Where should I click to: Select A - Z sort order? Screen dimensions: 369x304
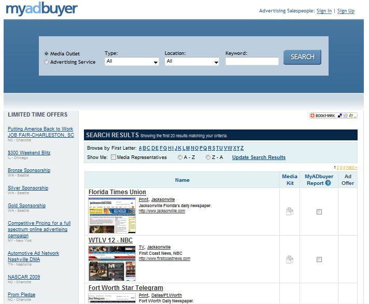tap(180, 157)
